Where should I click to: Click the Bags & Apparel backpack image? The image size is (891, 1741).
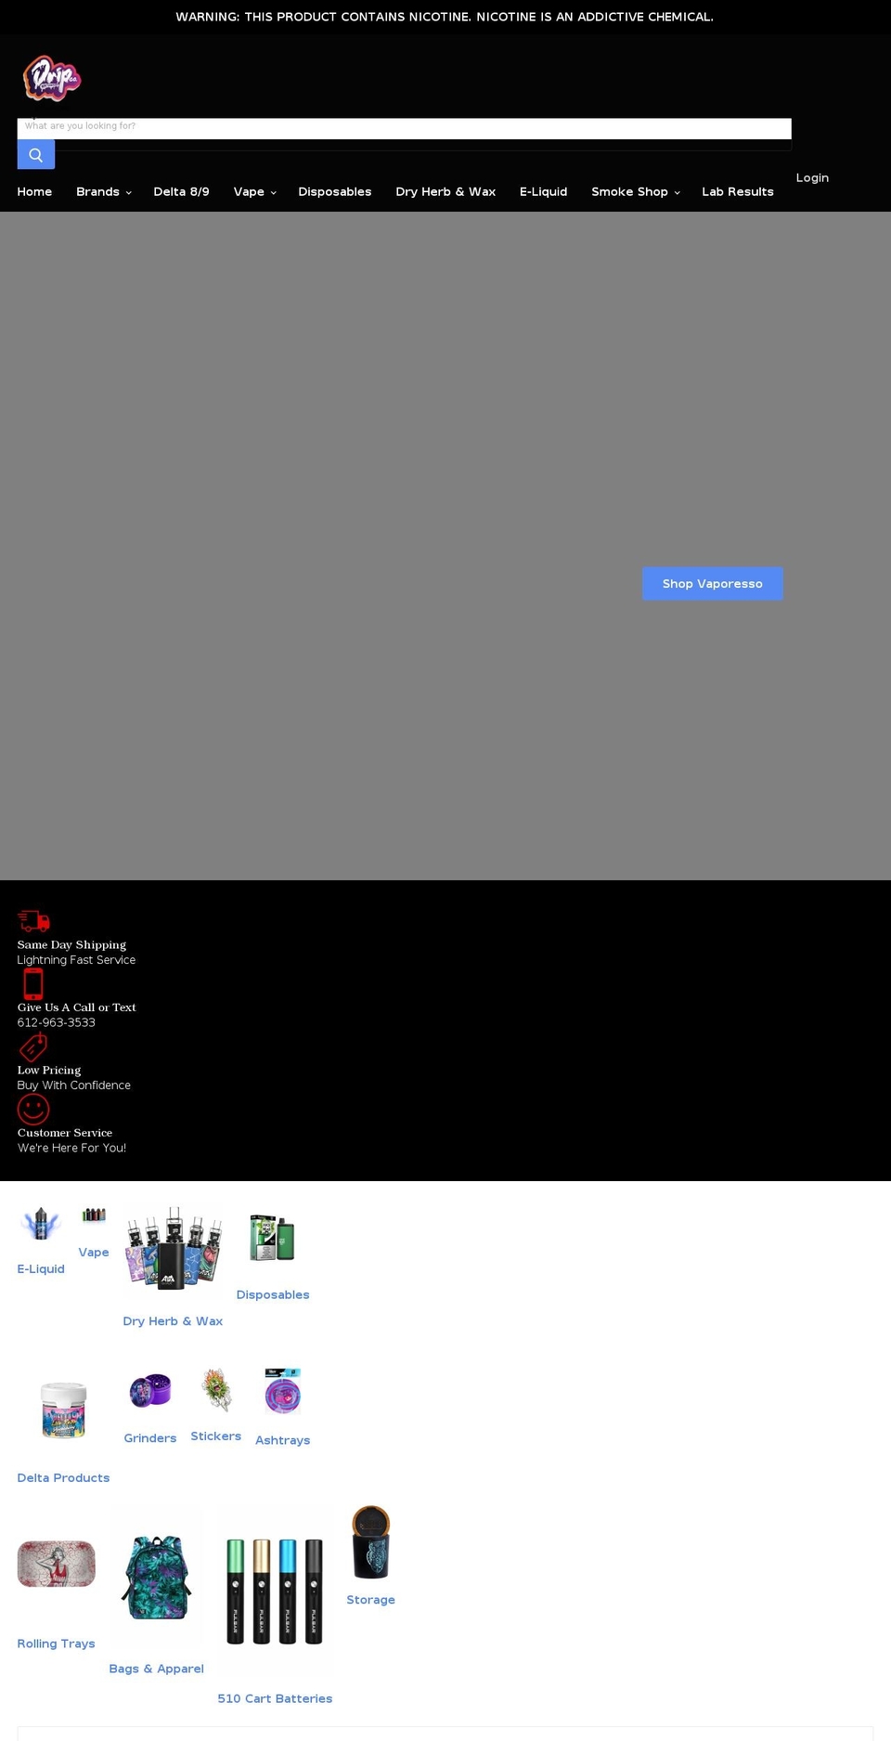(x=156, y=1577)
